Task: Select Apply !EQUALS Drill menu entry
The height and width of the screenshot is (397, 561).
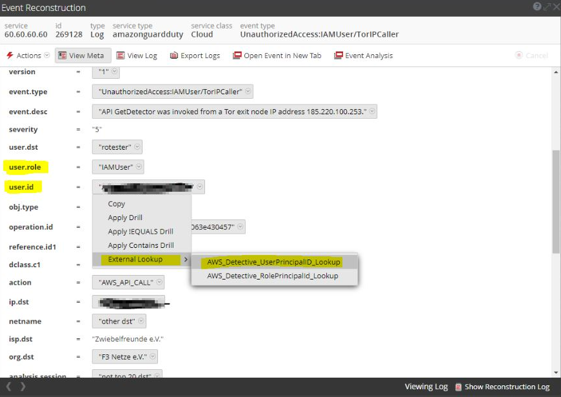Action: (142, 232)
